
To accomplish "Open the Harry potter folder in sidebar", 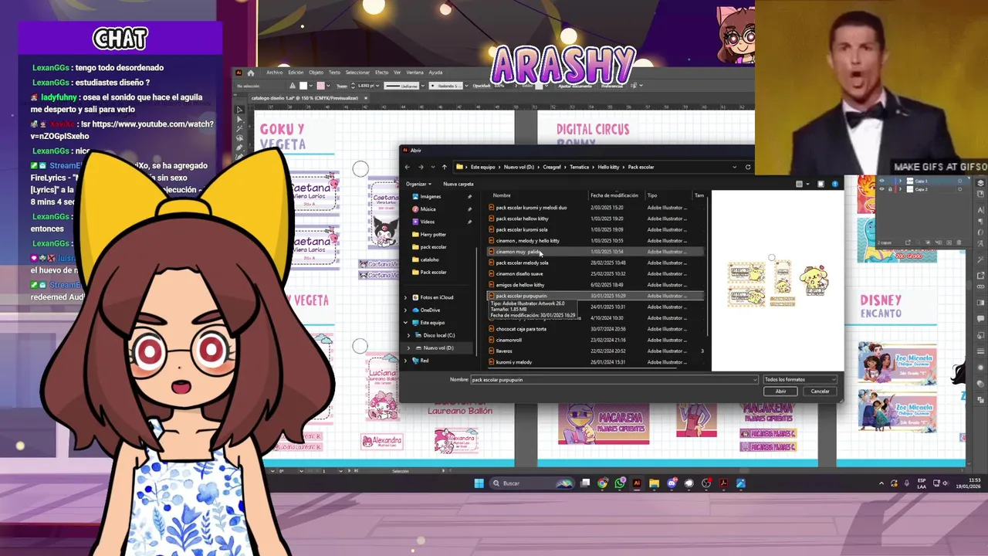I will click(433, 234).
